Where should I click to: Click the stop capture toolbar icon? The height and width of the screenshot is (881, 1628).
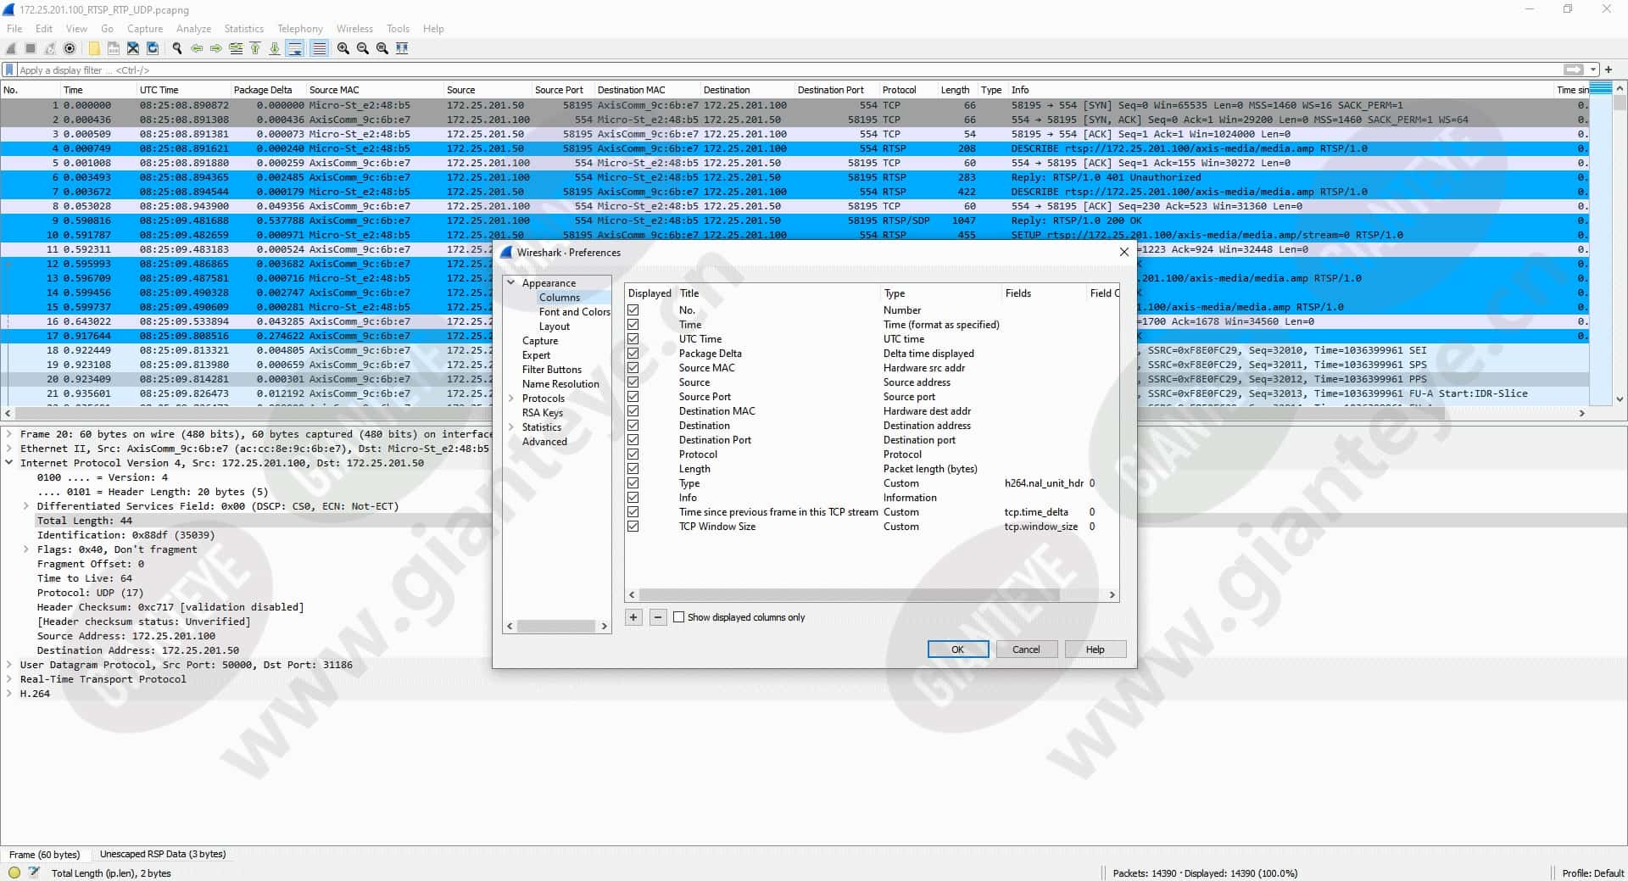click(x=31, y=48)
